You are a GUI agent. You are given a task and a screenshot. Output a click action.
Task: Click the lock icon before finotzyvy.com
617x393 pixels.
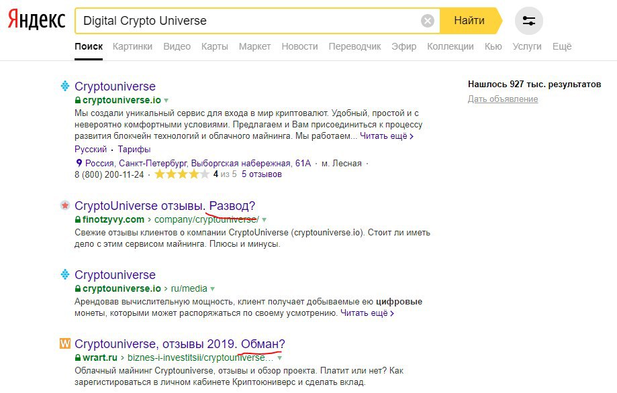[x=78, y=219]
